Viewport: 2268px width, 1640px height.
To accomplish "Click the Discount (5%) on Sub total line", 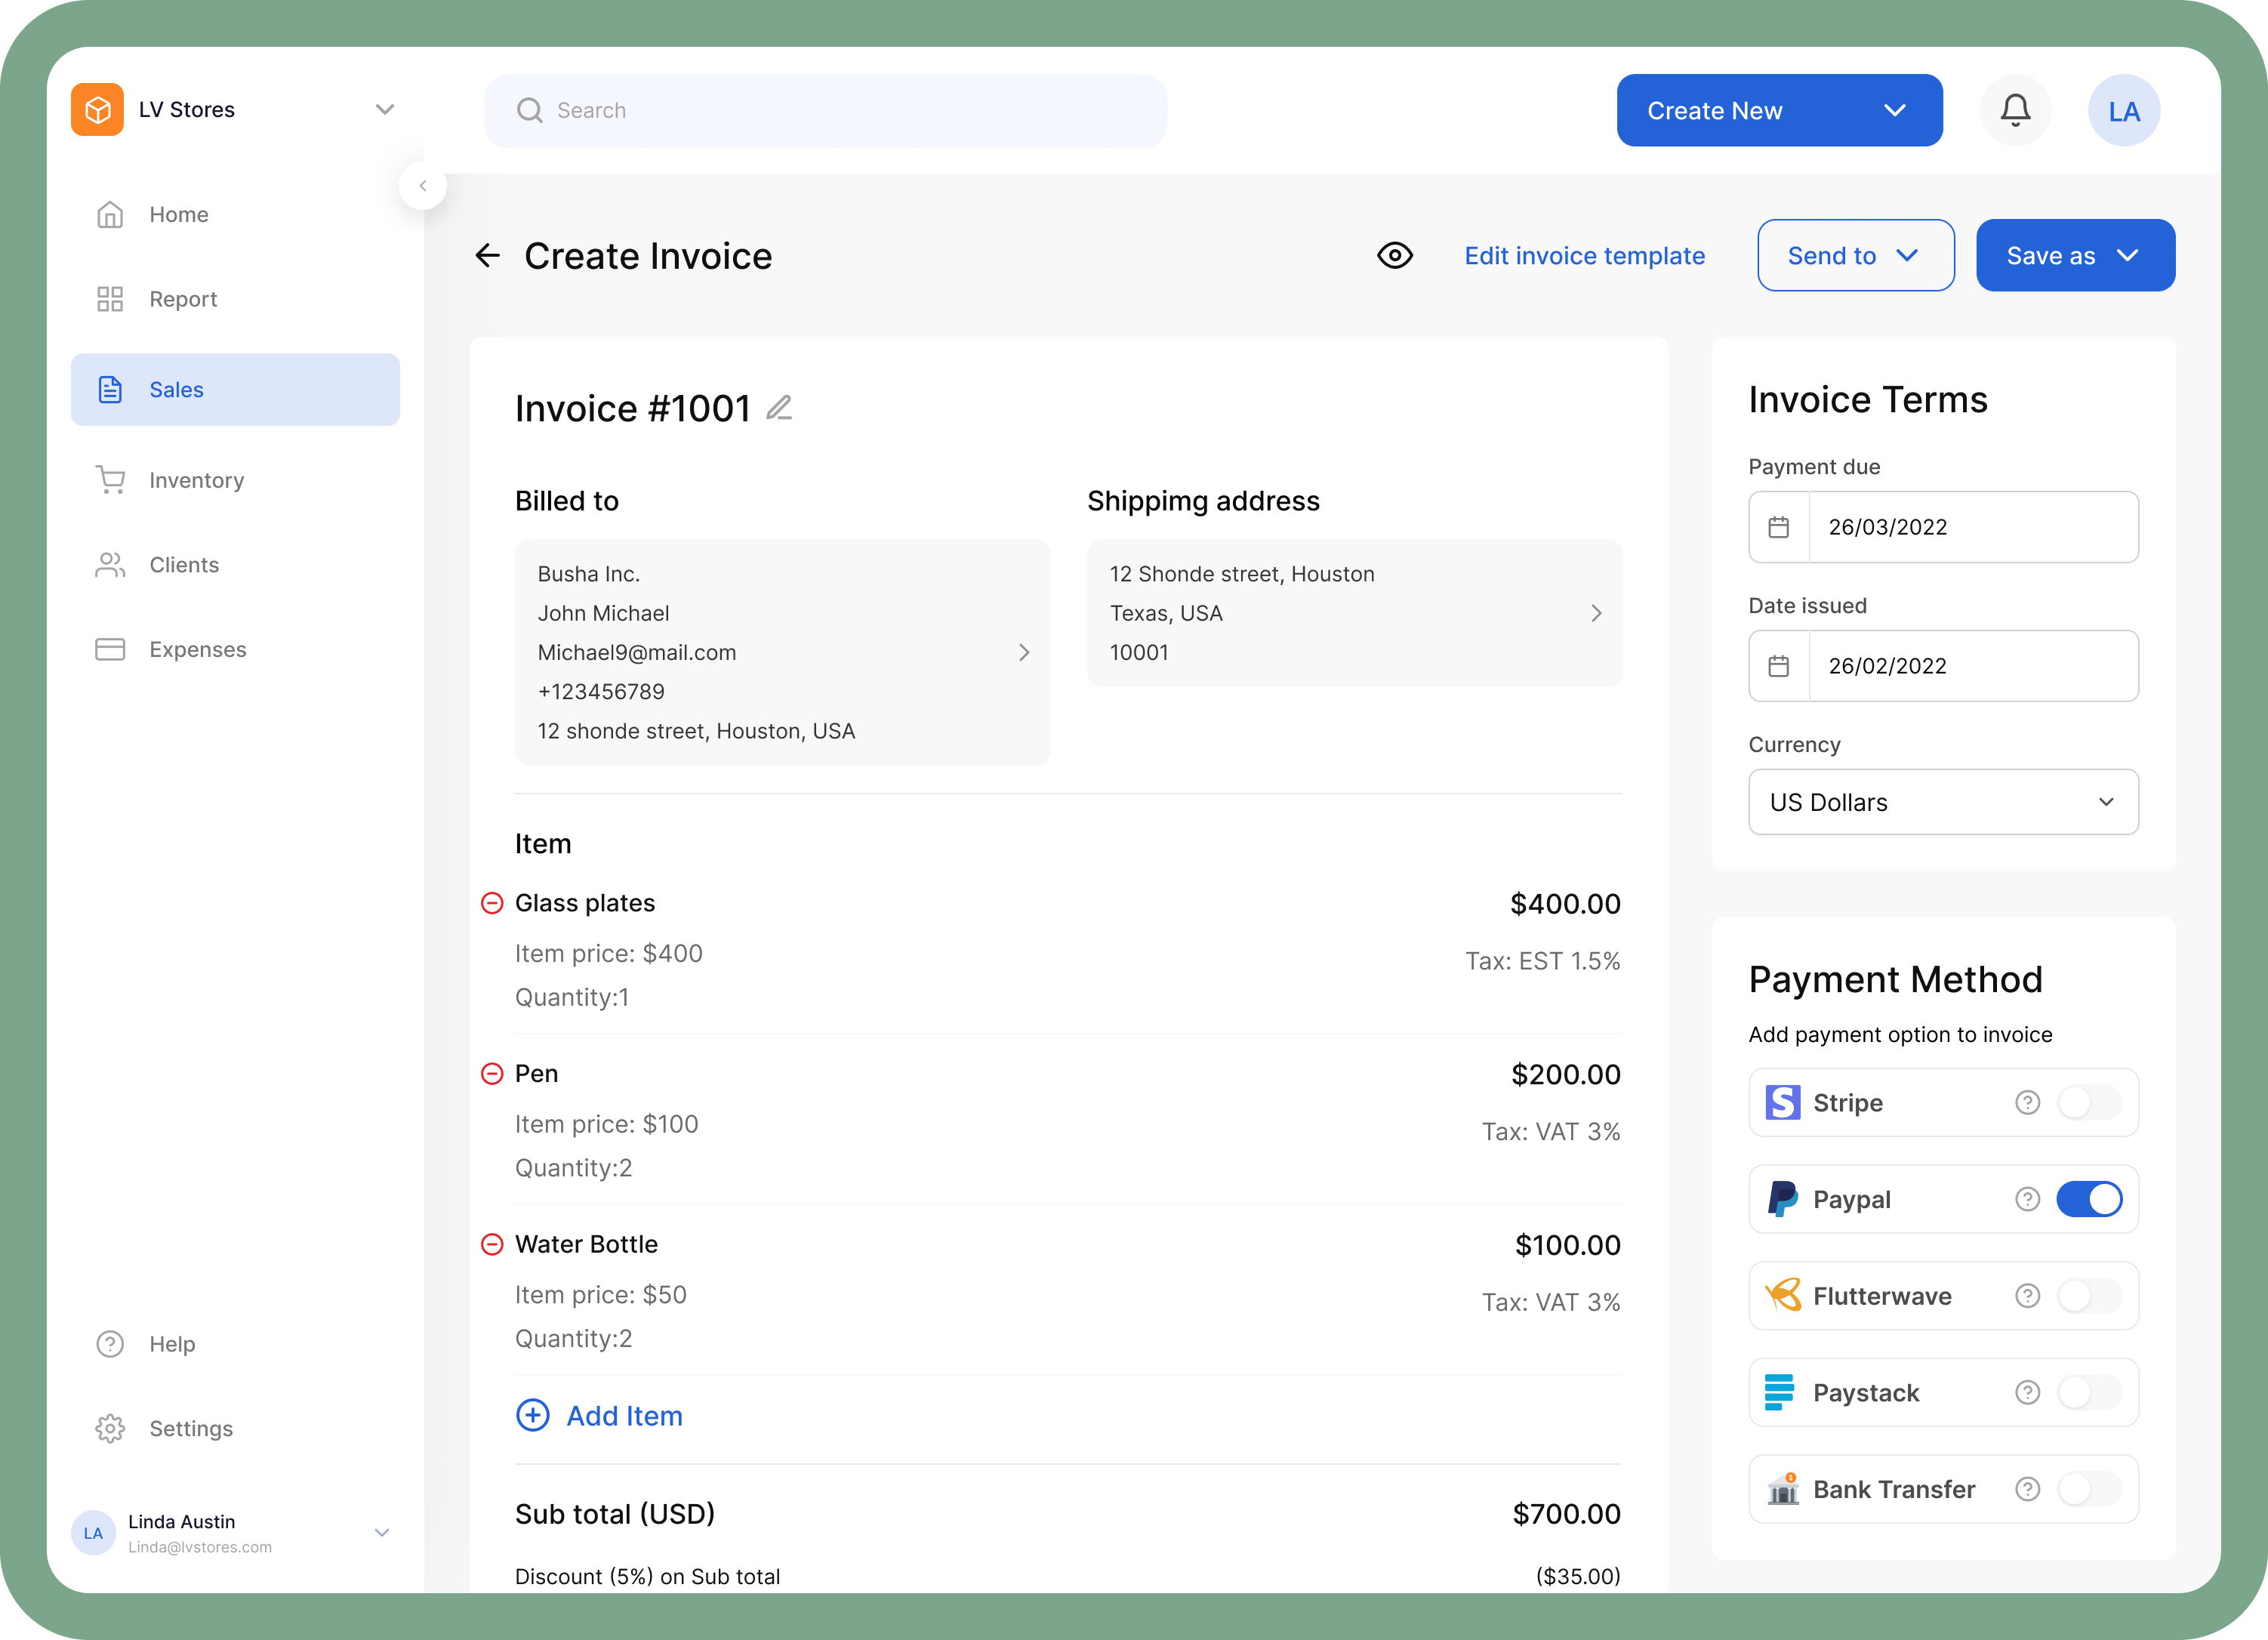I will [1067, 1577].
